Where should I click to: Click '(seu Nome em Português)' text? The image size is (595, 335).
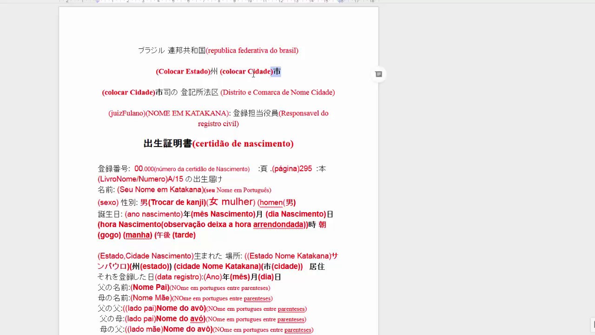238,190
